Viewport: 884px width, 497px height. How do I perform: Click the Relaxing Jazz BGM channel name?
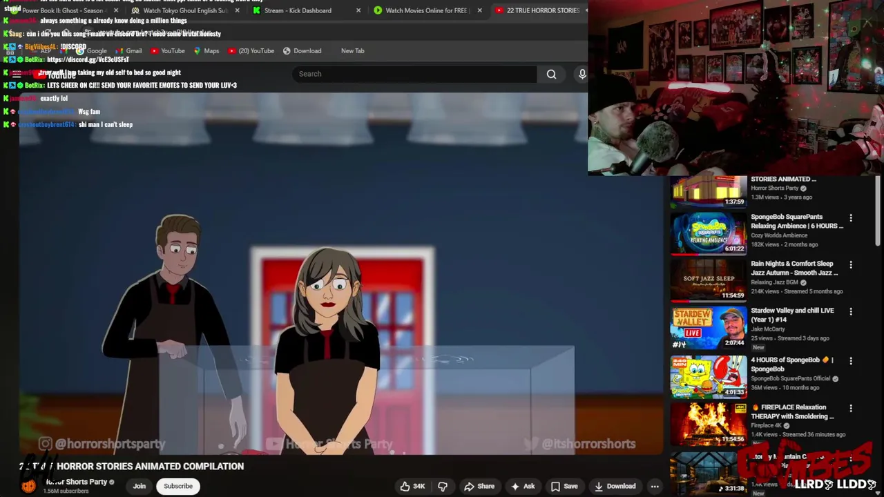[774, 282]
